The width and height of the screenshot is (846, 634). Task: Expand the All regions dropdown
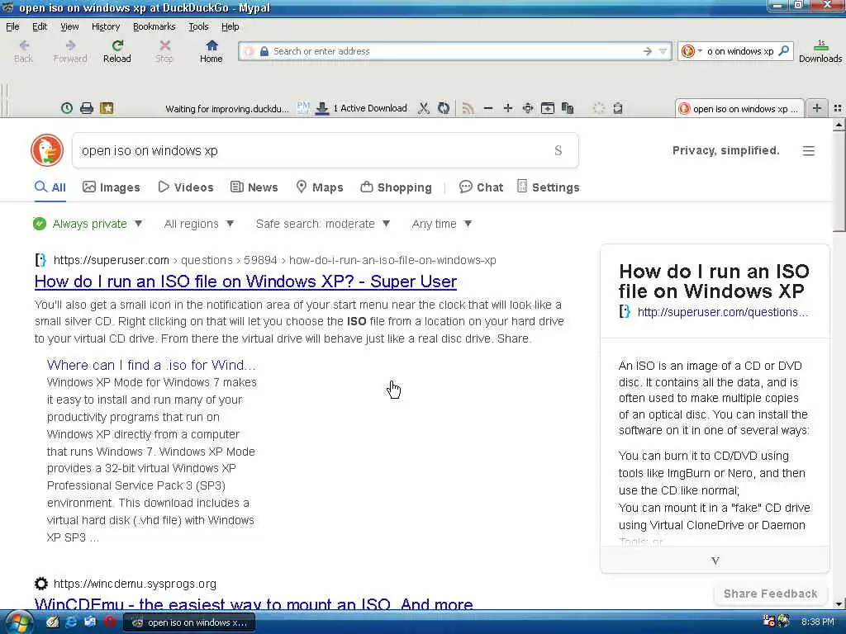click(x=198, y=224)
